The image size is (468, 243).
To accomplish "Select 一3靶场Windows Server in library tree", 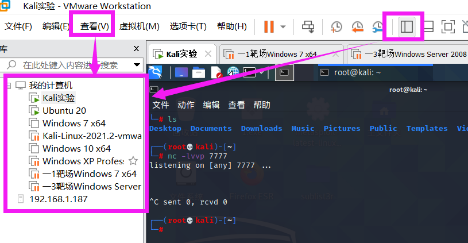I will (92, 186).
